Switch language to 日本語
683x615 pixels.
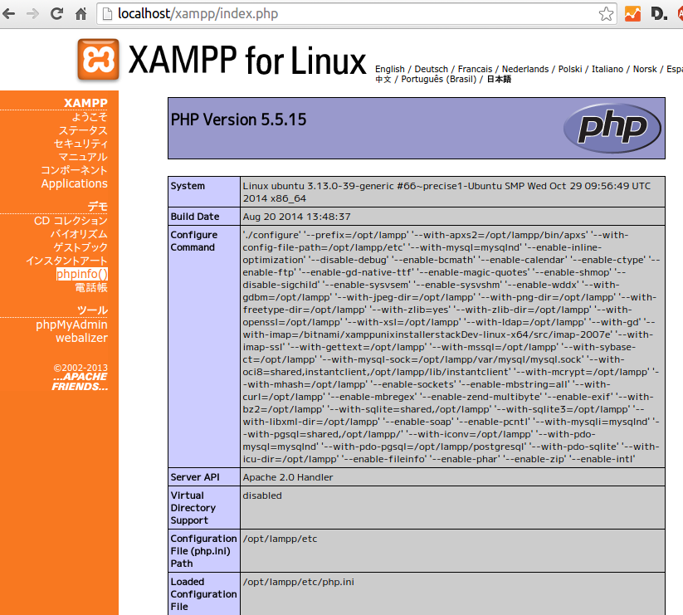(x=499, y=80)
